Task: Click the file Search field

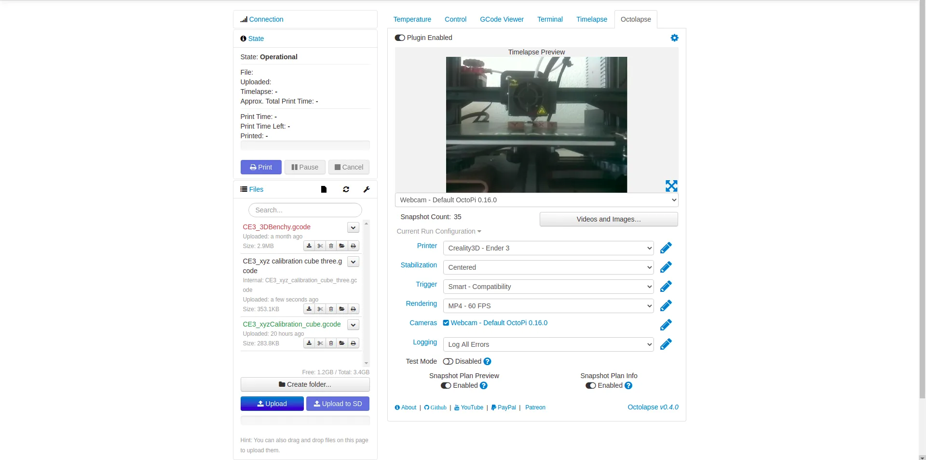Action: tap(305, 210)
